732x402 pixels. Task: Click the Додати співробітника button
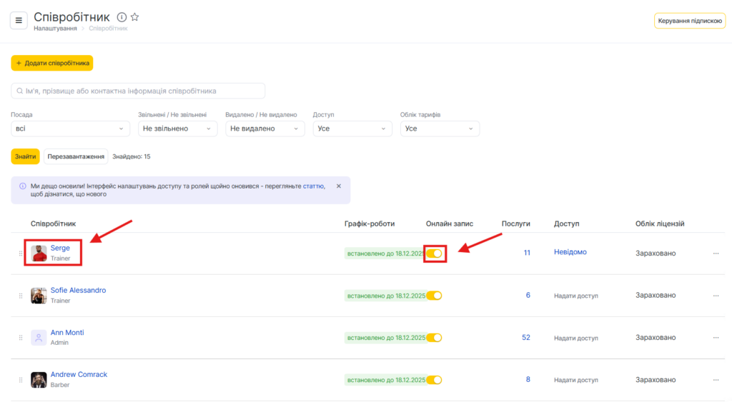point(52,63)
